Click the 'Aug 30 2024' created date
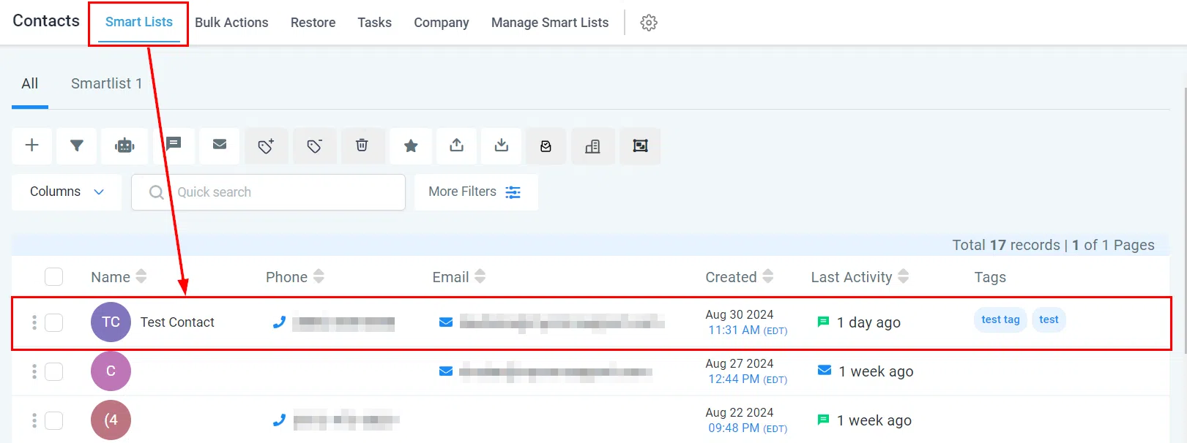This screenshot has width=1187, height=443. tap(739, 314)
